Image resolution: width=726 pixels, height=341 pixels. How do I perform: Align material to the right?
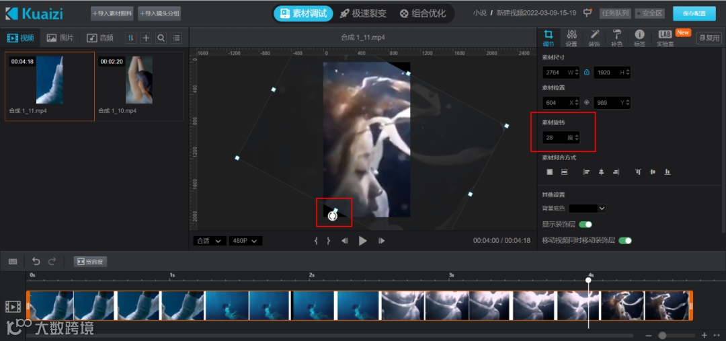616,172
